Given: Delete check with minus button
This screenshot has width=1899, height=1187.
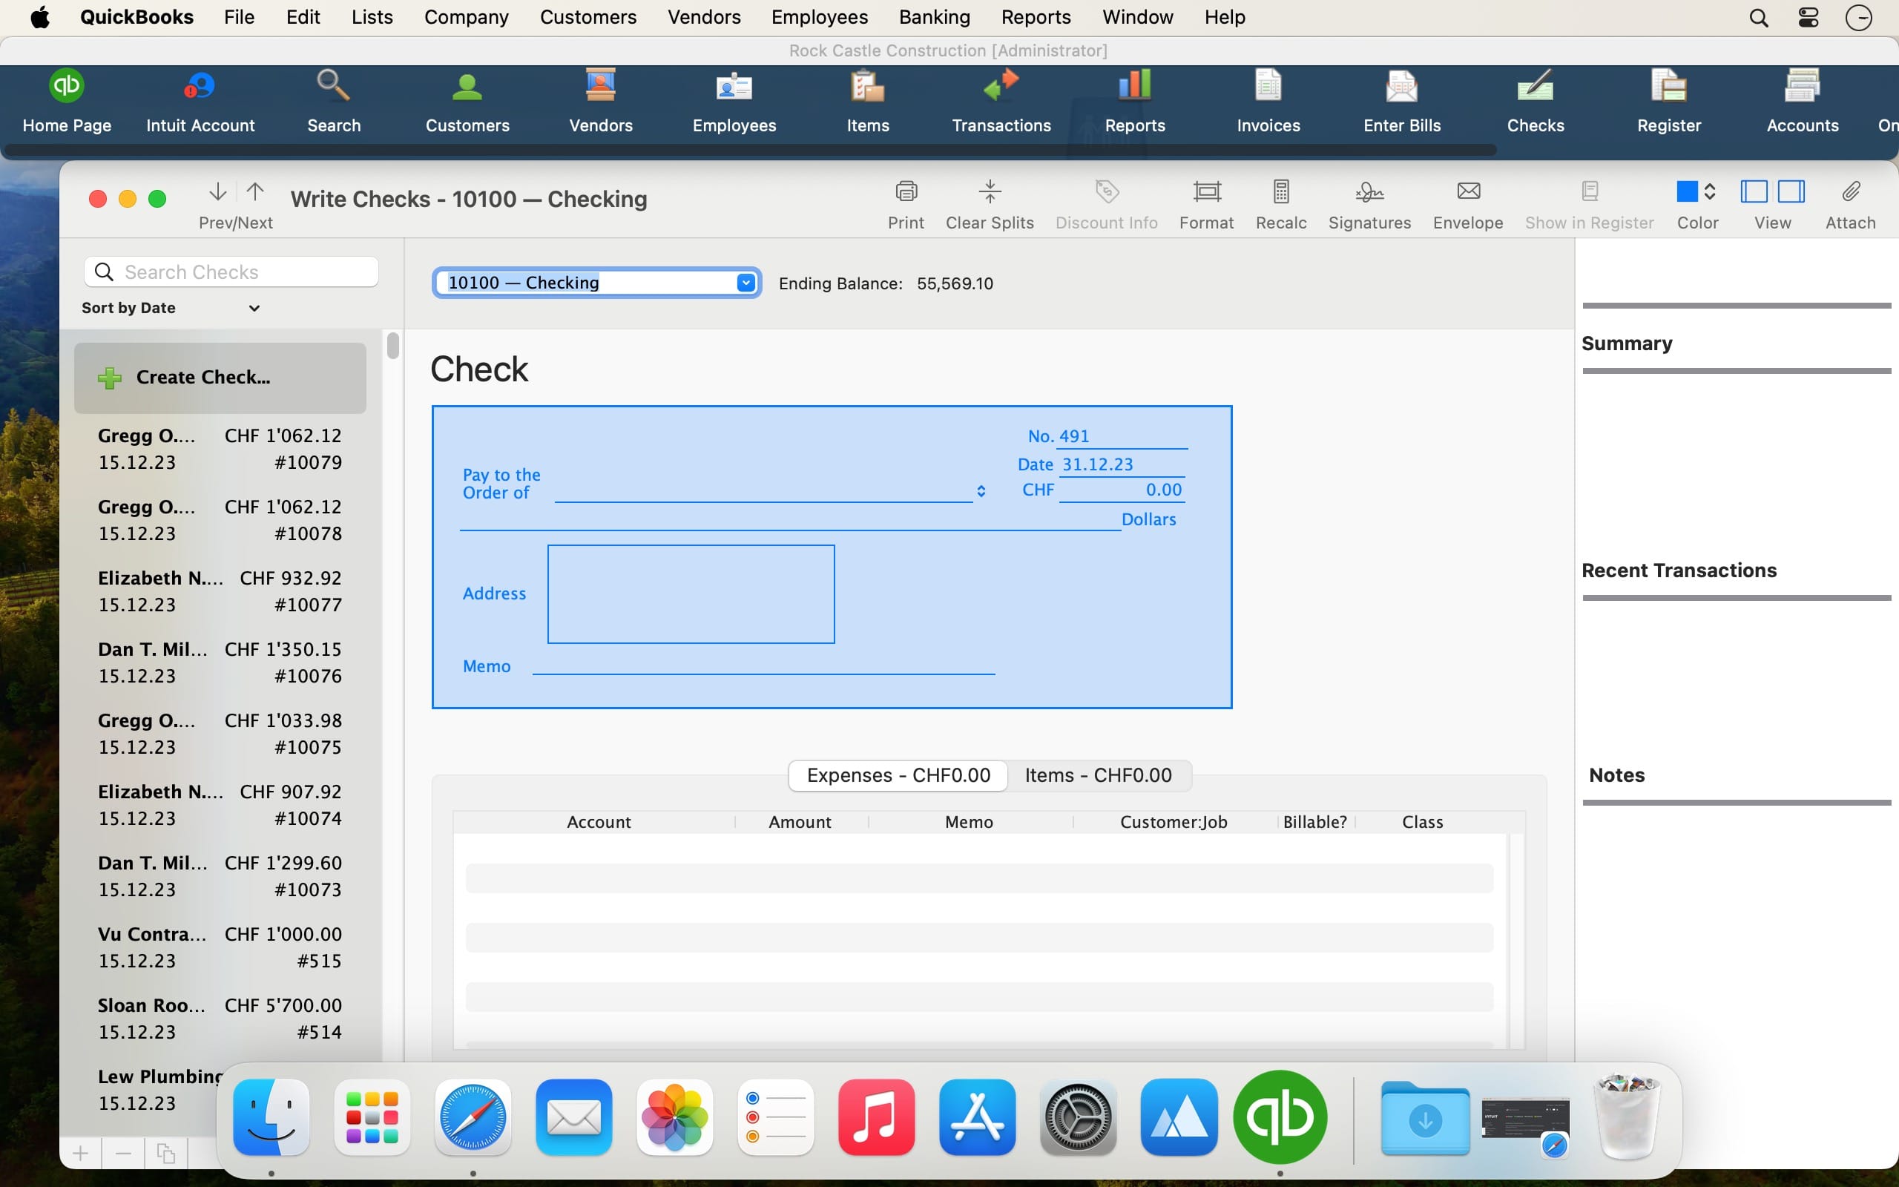Looking at the screenshot, I should (123, 1153).
